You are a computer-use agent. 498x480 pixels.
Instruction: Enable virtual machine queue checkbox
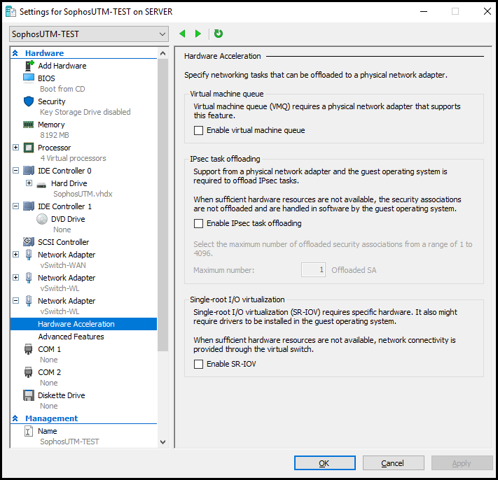click(198, 130)
